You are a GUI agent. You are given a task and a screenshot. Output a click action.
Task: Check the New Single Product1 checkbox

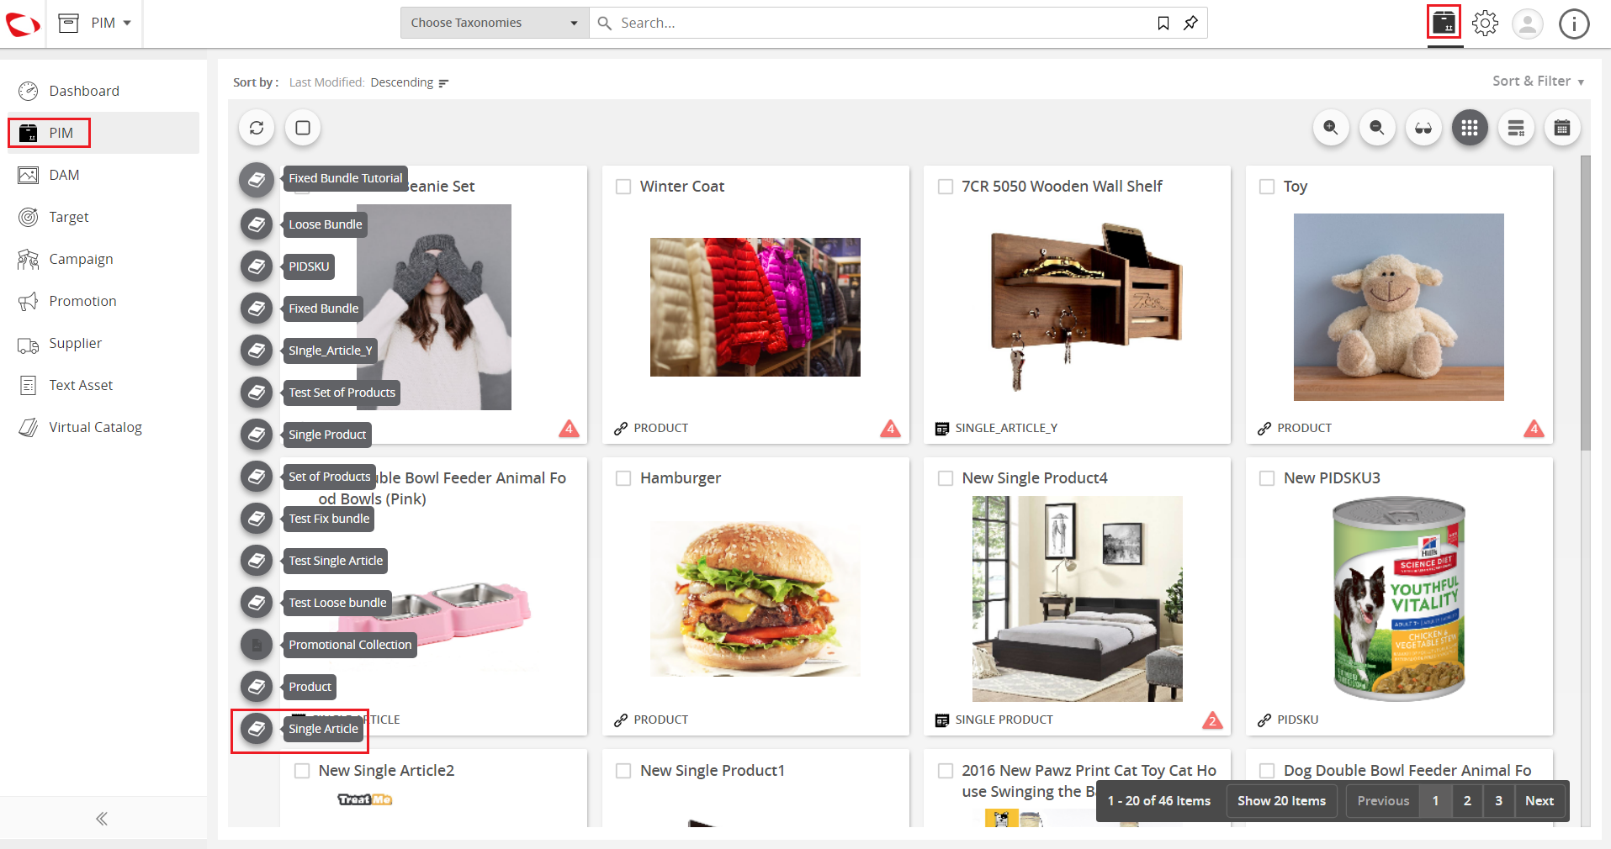point(623,771)
